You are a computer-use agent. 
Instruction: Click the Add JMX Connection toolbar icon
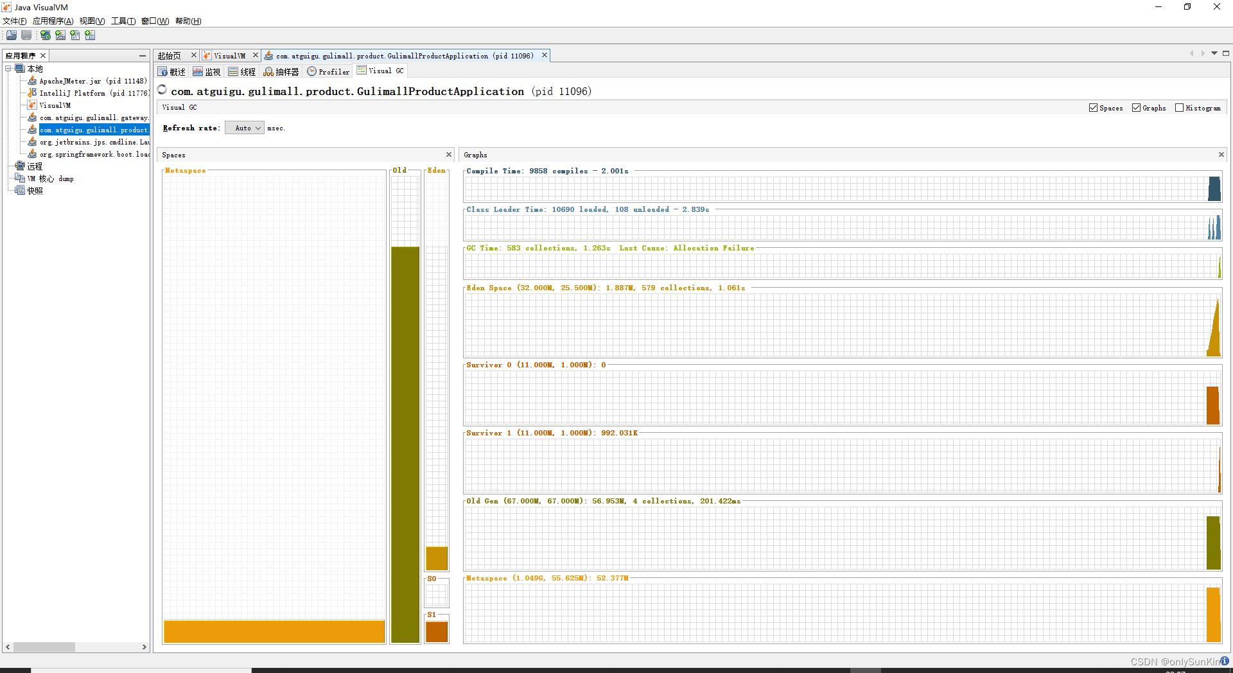click(x=60, y=35)
